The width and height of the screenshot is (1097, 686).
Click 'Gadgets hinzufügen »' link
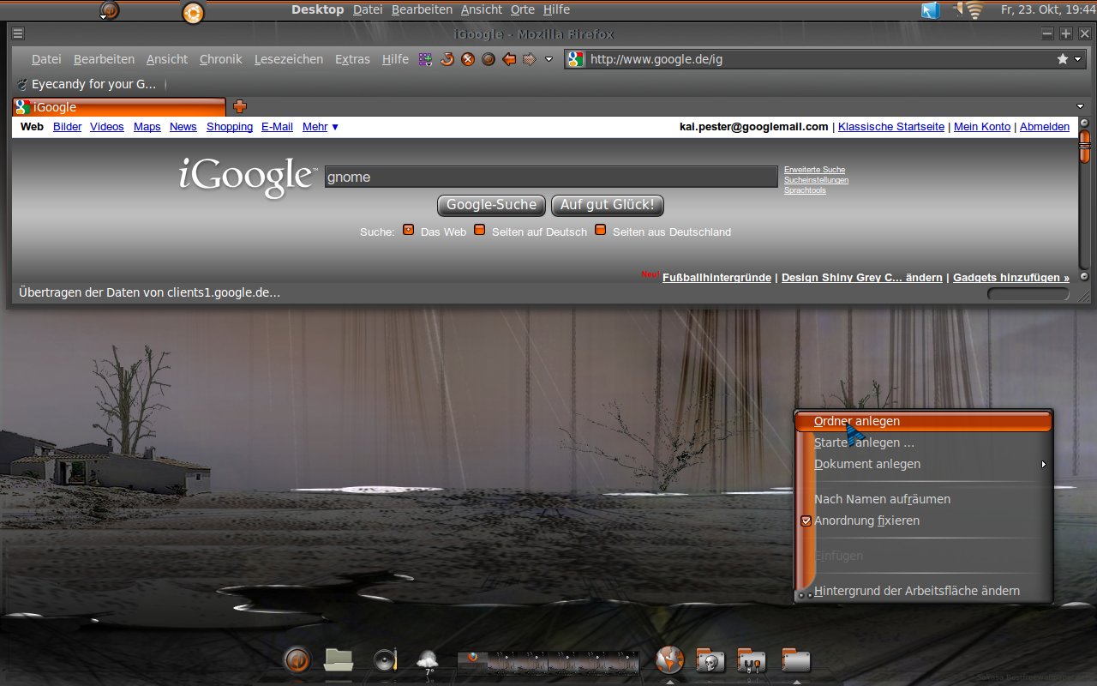1011,278
